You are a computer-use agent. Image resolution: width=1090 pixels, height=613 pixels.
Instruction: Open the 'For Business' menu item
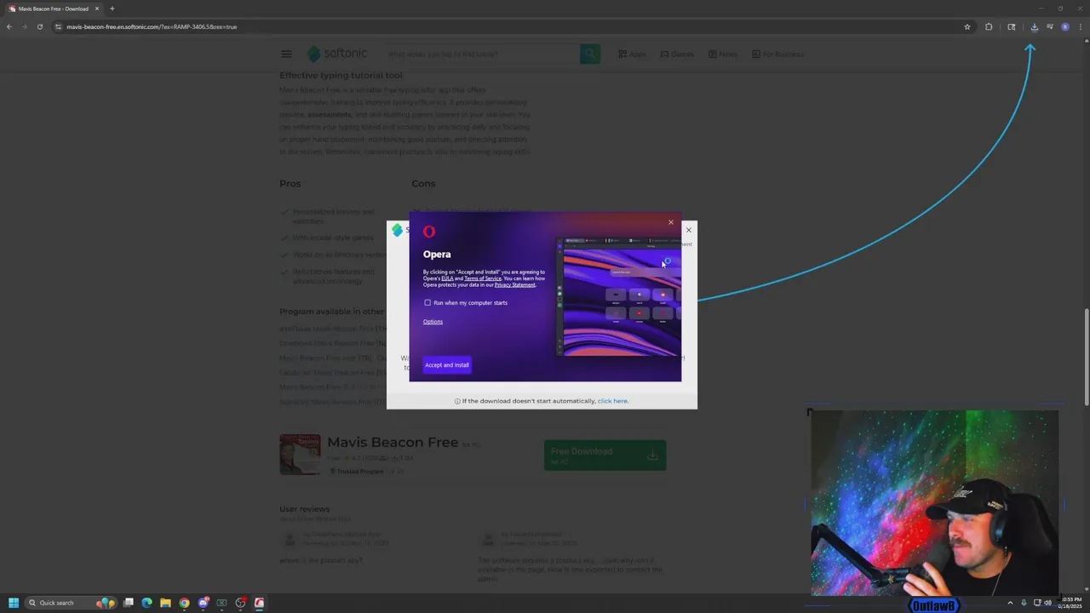tap(777, 54)
